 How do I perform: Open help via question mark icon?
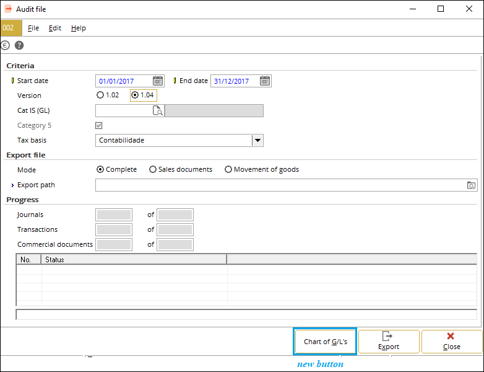point(19,45)
